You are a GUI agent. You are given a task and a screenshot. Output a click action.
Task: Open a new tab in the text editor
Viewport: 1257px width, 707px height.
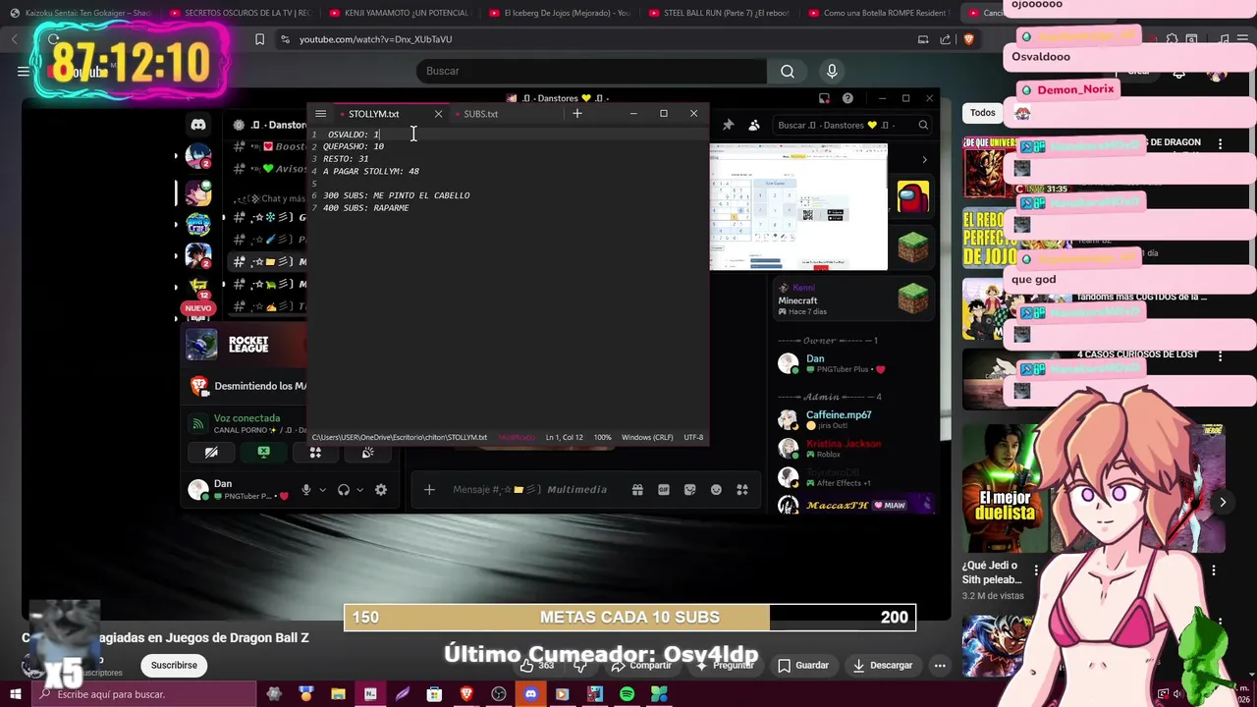[x=577, y=114]
